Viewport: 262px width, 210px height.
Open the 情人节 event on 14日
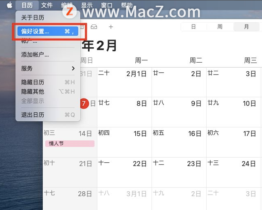70,144
